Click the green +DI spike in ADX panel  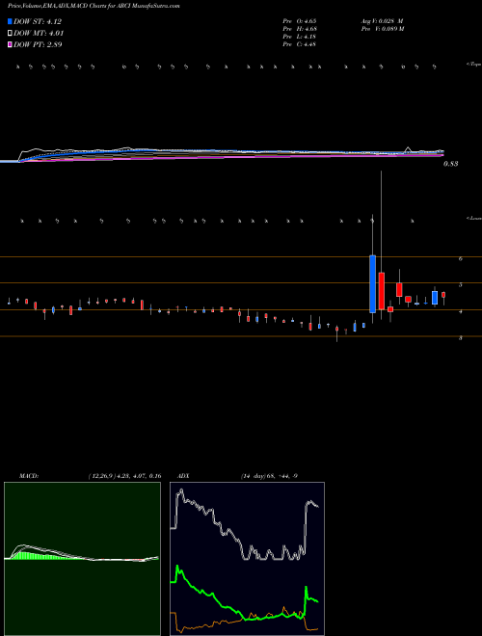tap(307, 589)
